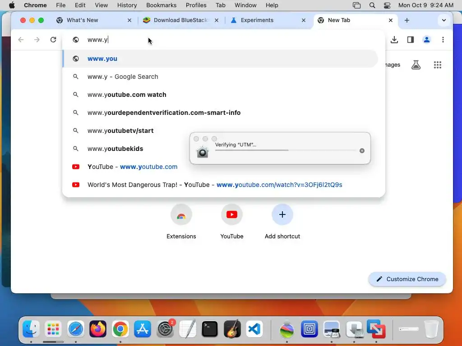Open Control Center in the menu bar

tap(387, 5)
